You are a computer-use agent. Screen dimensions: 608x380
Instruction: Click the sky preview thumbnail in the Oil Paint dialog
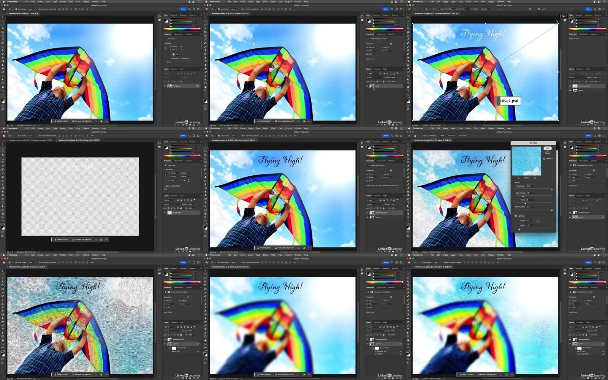pos(526,161)
